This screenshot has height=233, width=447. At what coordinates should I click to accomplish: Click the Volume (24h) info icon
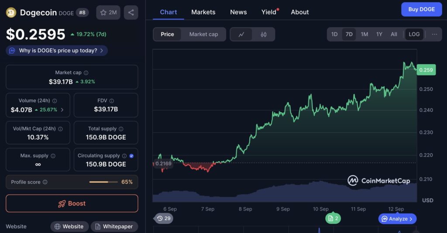pos(55,101)
